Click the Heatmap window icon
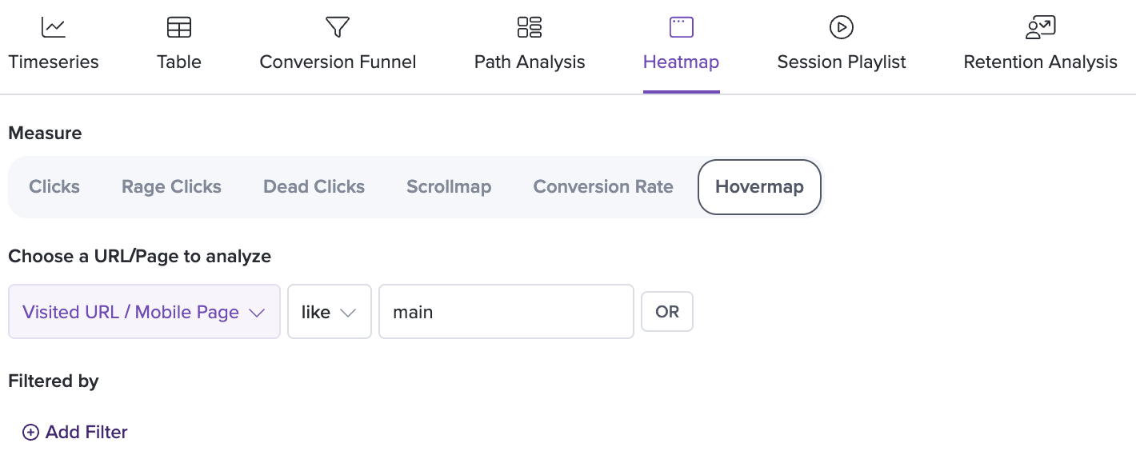The width and height of the screenshot is (1136, 459). 681,27
